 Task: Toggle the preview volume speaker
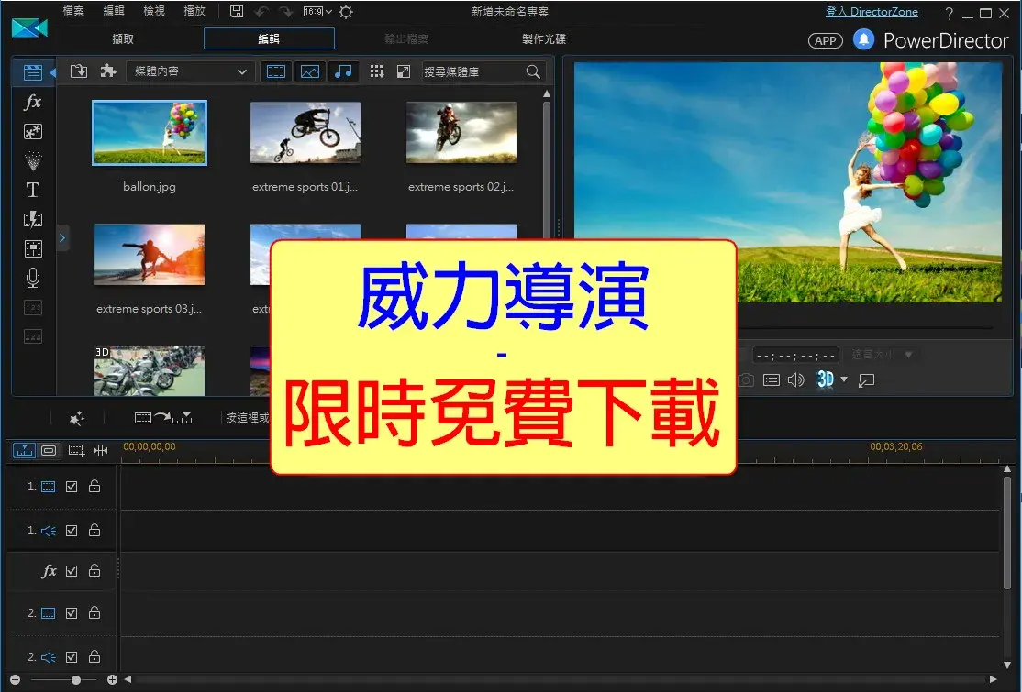coord(795,380)
